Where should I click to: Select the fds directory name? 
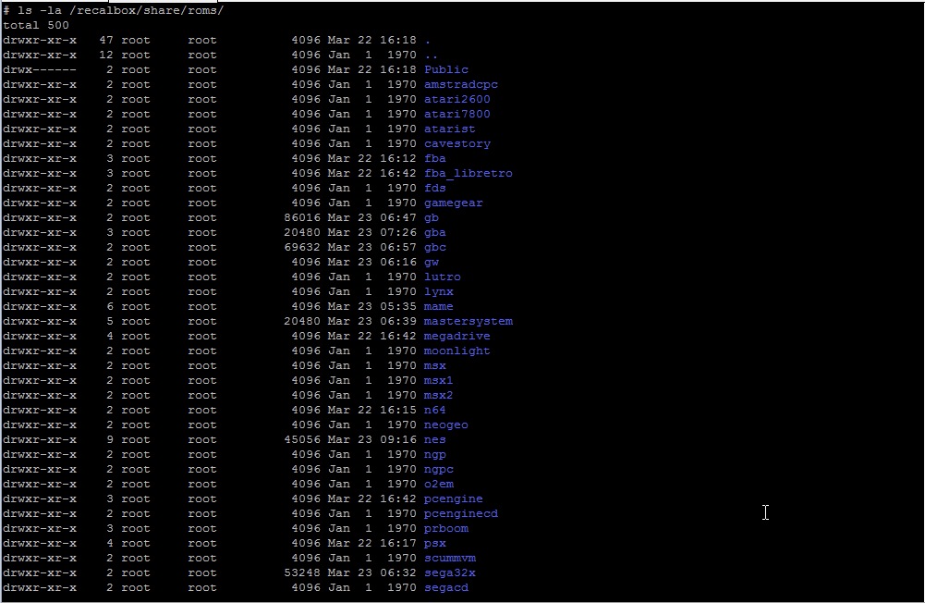(434, 188)
